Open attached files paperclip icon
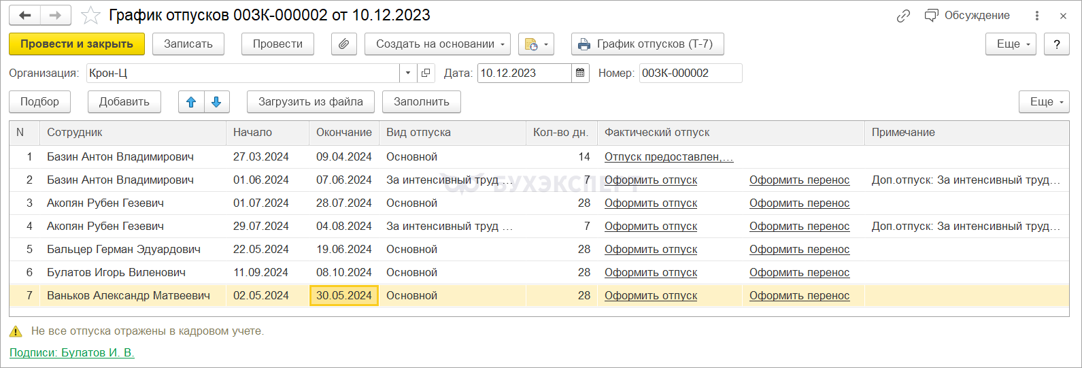The width and height of the screenshot is (1082, 368). [x=344, y=44]
